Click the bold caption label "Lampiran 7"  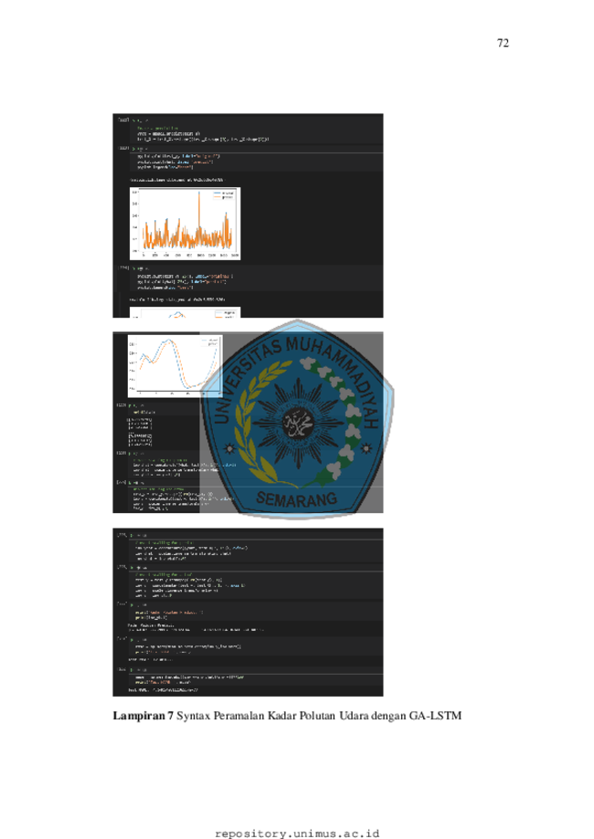pos(143,716)
